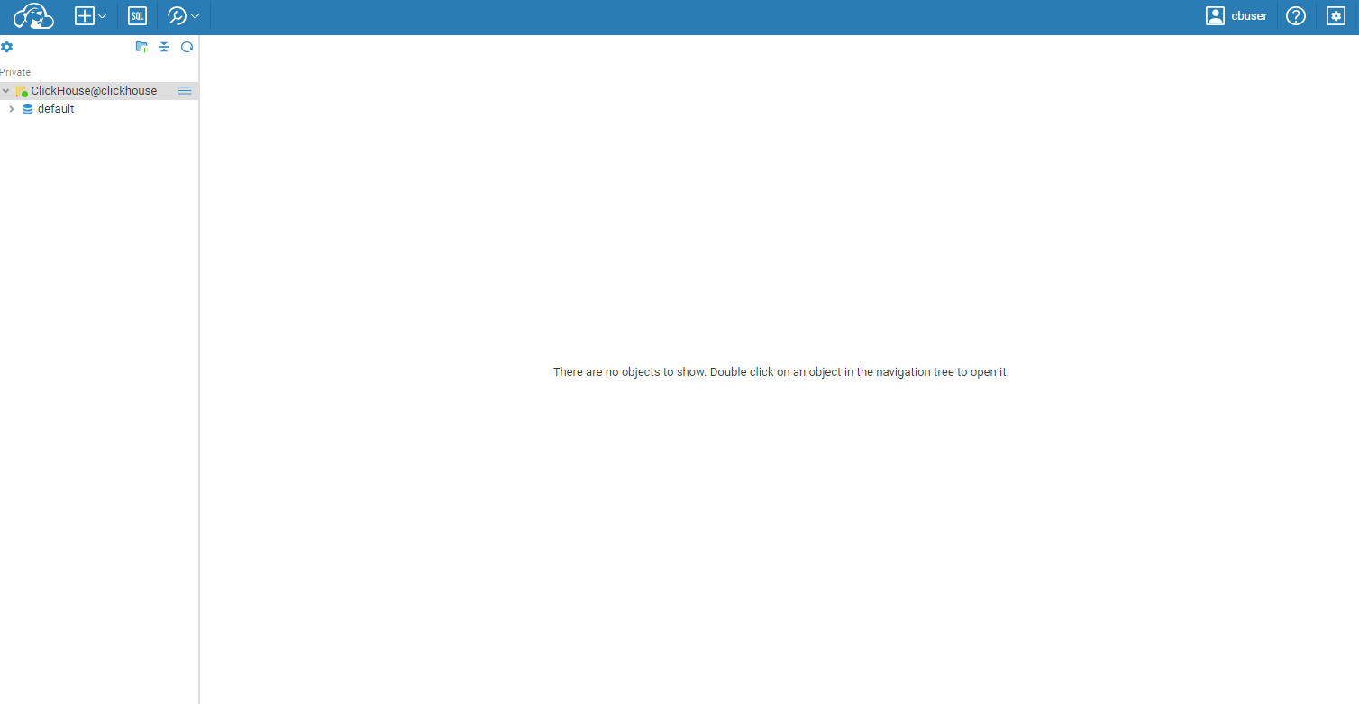
Task: Open the cbuser account menu
Action: (x=1236, y=16)
